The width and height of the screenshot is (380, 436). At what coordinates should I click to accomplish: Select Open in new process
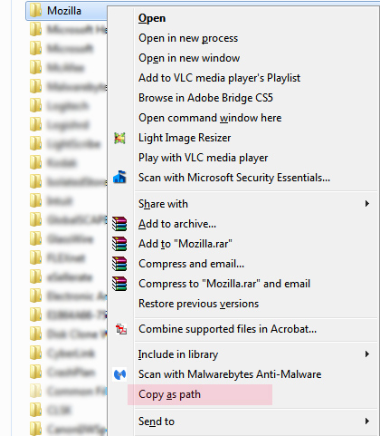pos(188,38)
